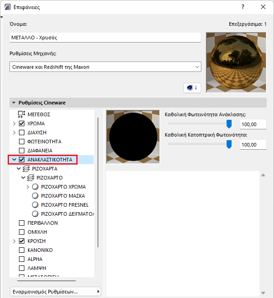Expand the ΡΙΖΟΧΑΡΤΟ ΧΡΩΜΑ node
The width and height of the screenshot is (274, 298).
[x=28, y=187]
